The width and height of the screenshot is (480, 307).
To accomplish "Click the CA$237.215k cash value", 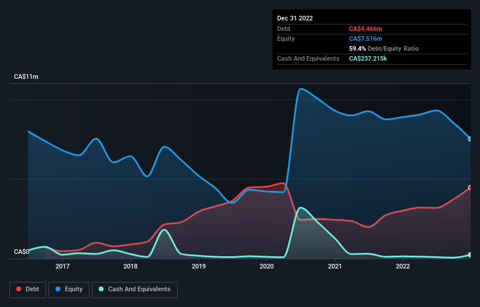I will point(368,58).
